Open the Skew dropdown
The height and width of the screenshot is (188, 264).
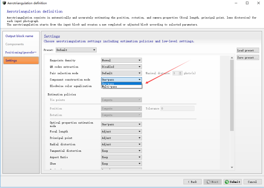[122, 164]
